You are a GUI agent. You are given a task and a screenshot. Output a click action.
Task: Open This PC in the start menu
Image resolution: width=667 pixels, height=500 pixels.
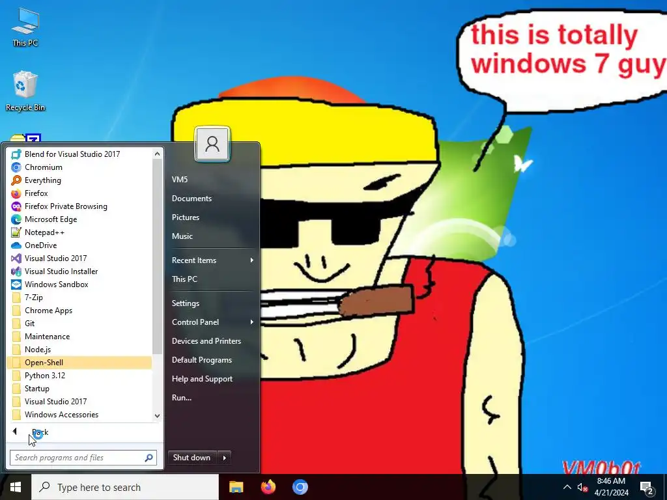212,279
